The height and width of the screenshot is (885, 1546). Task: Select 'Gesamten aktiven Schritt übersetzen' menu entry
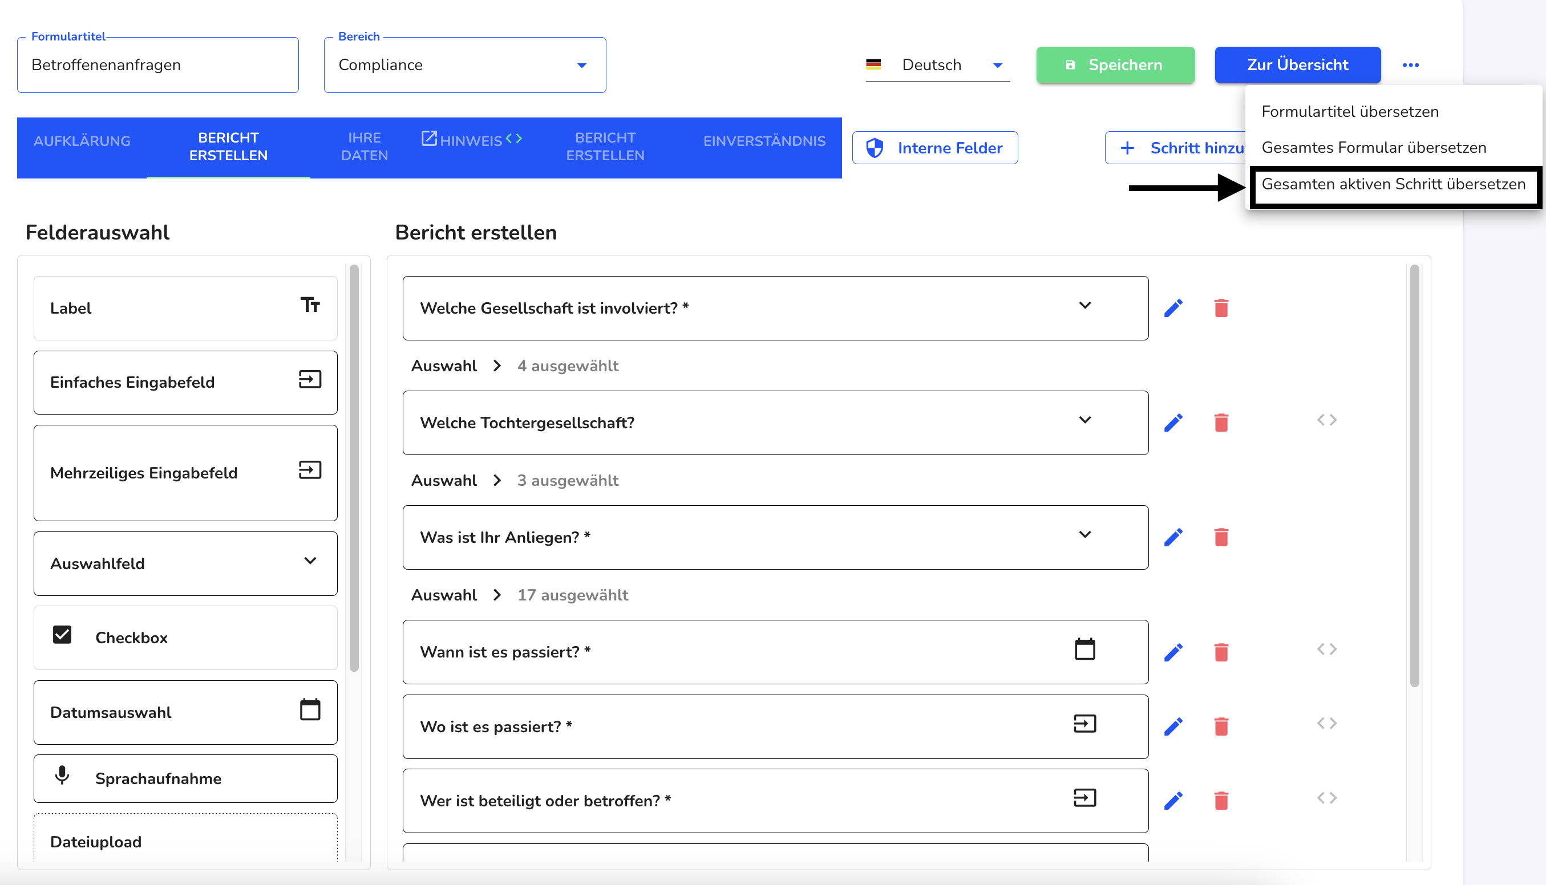[1394, 184]
